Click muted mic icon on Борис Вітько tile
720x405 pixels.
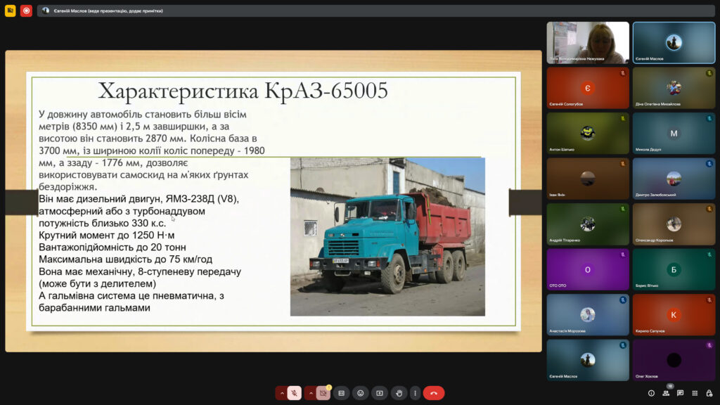point(709,255)
